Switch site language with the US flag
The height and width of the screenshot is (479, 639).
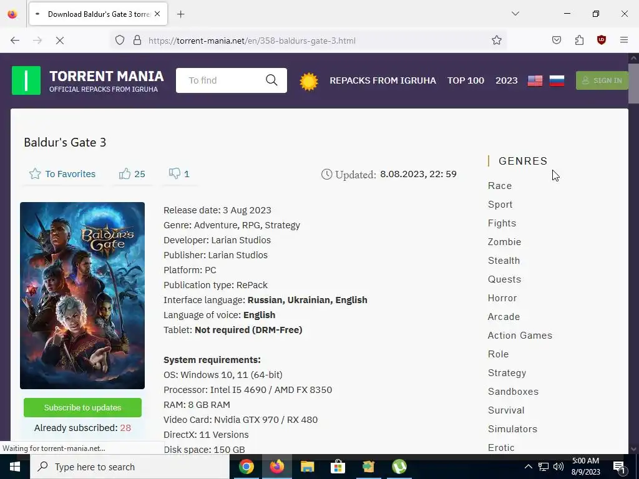pyautogui.click(x=535, y=80)
